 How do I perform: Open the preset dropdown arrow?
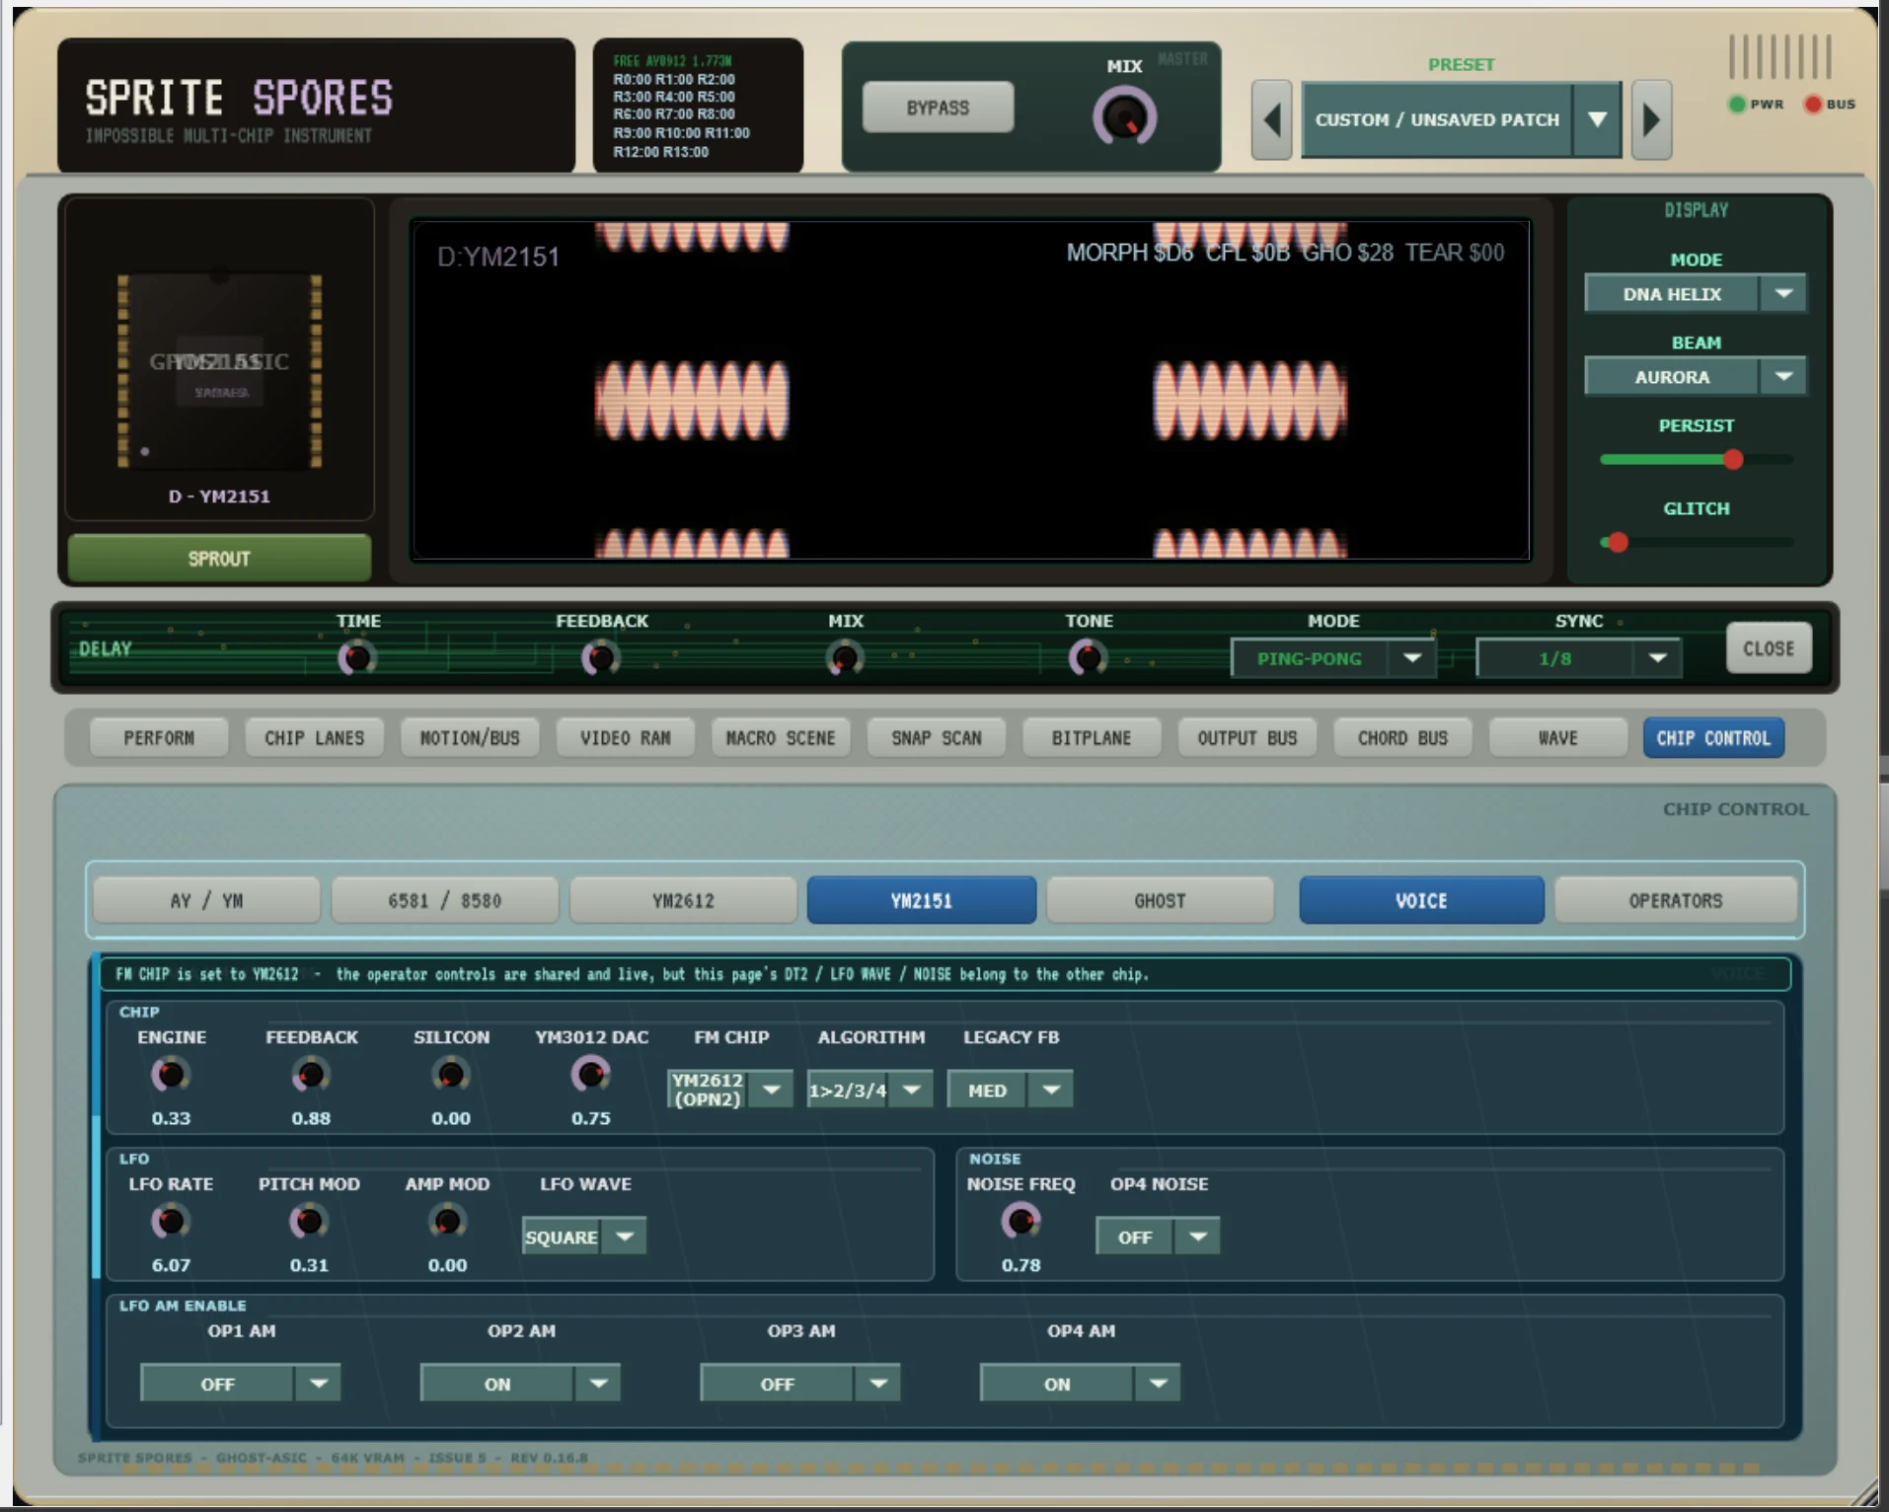click(1597, 119)
